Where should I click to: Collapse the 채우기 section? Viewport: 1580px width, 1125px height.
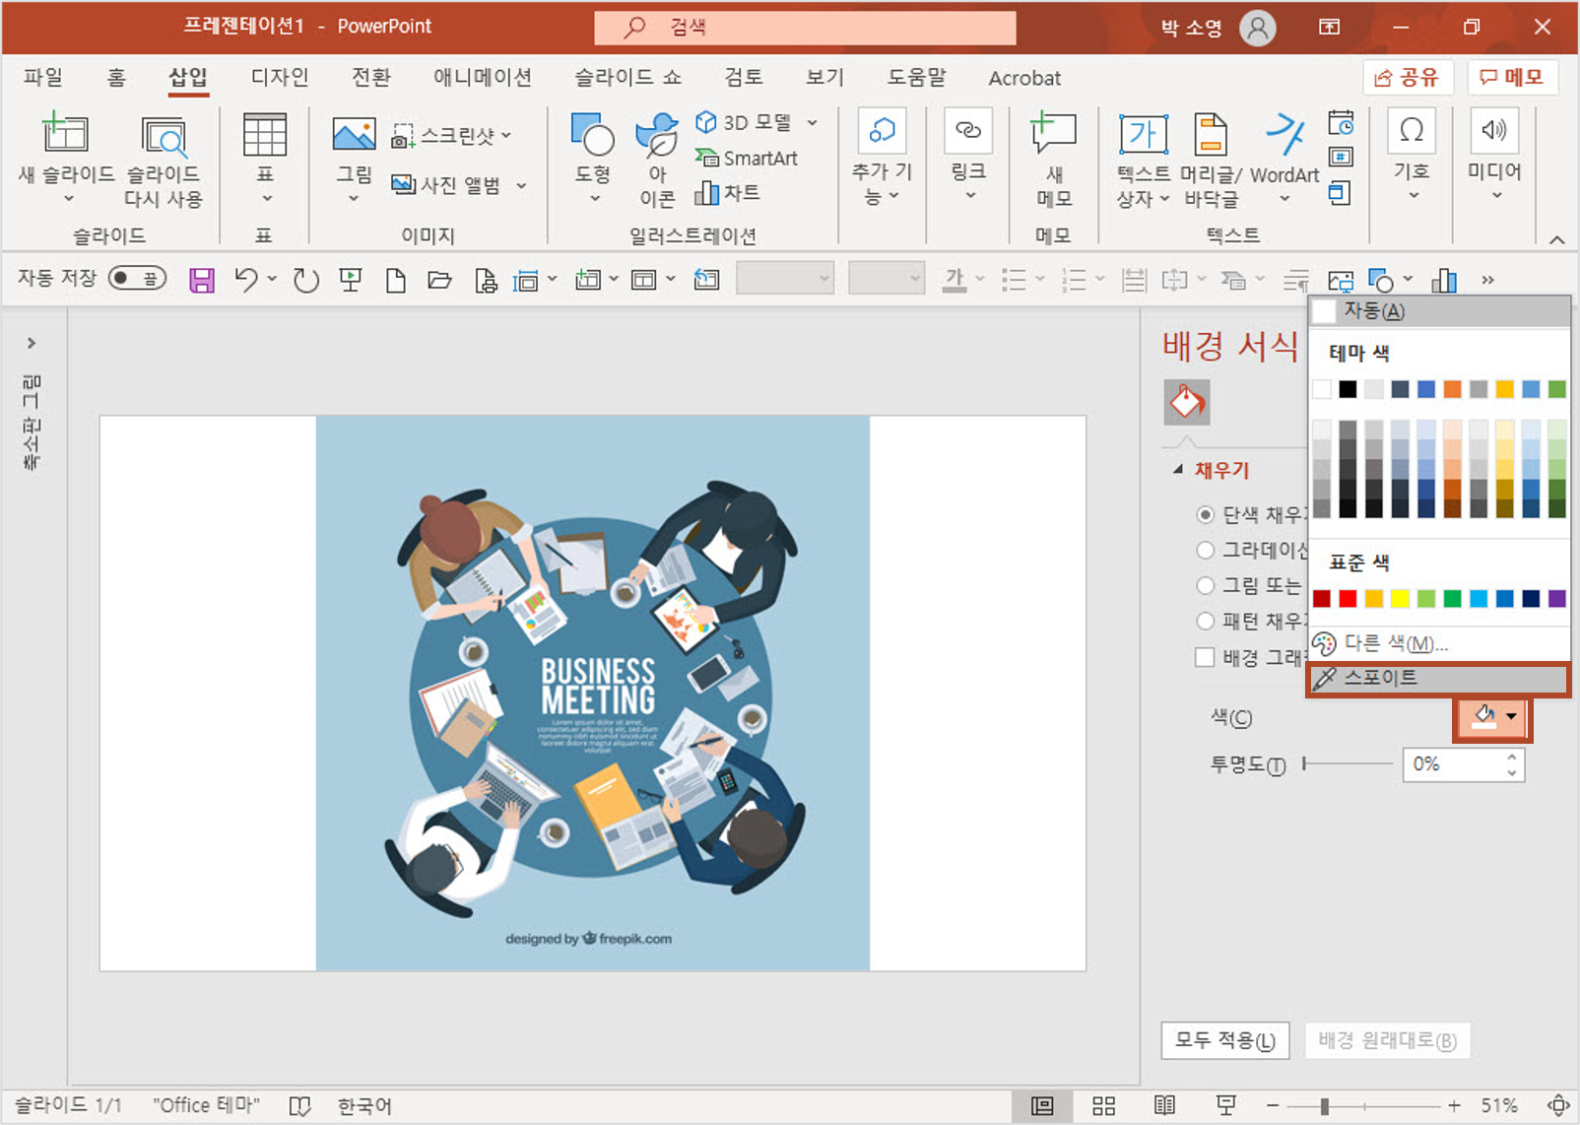[x=1178, y=470]
